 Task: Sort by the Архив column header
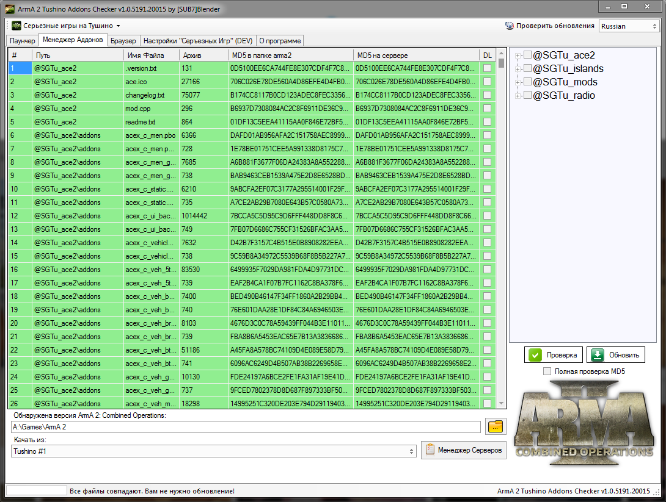click(203, 55)
